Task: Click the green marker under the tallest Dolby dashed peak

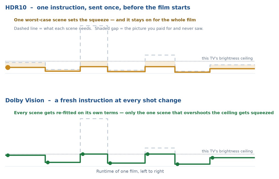Action: (x=83, y=154)
